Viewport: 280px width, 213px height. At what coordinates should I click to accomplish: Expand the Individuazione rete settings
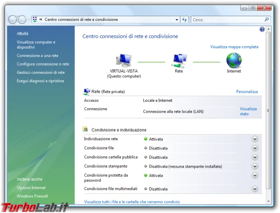pos(255,139)
